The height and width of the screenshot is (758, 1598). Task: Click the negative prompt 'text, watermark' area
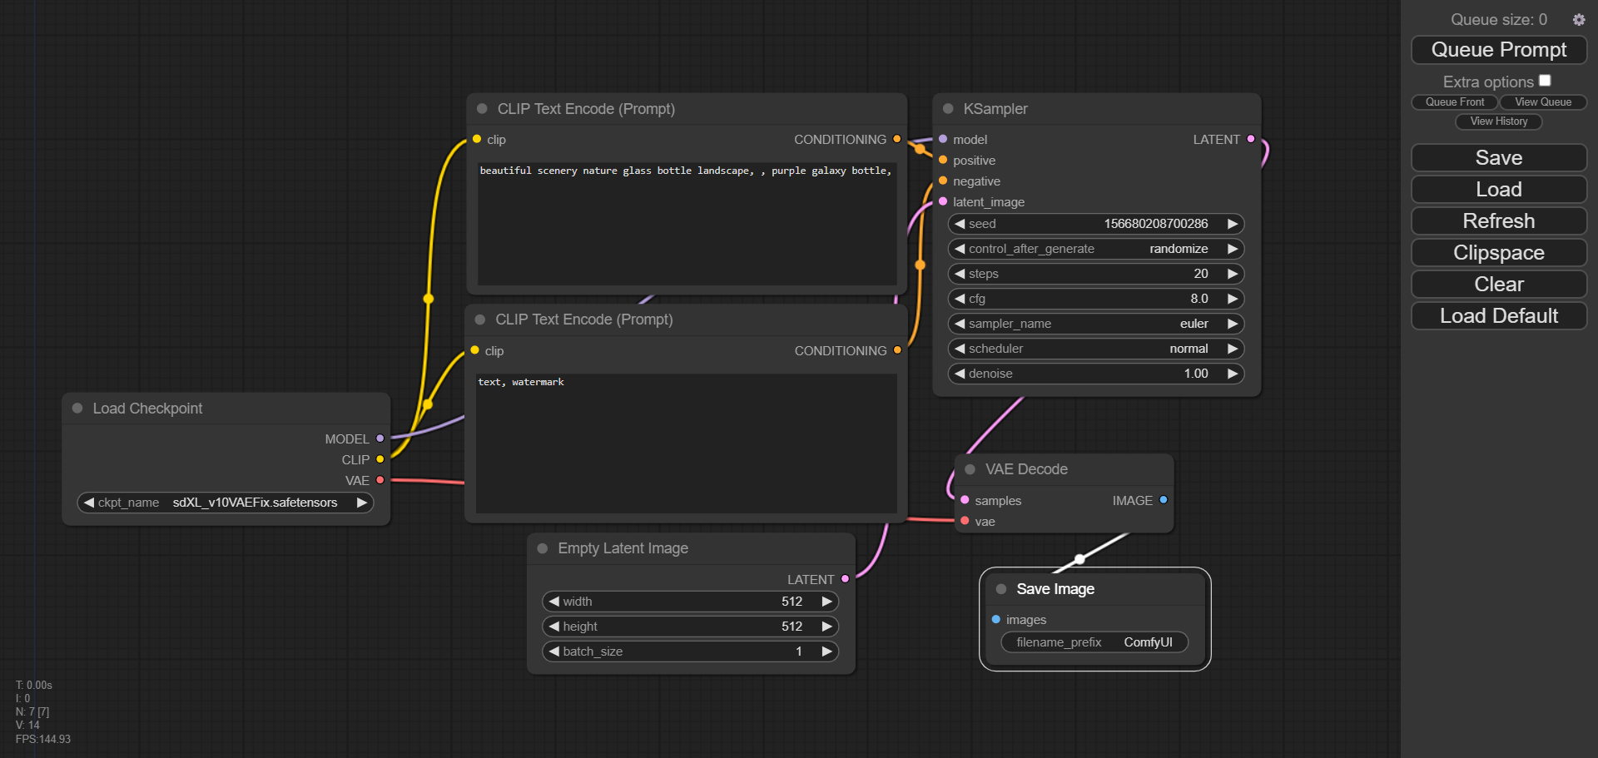(x=687, y=443)
